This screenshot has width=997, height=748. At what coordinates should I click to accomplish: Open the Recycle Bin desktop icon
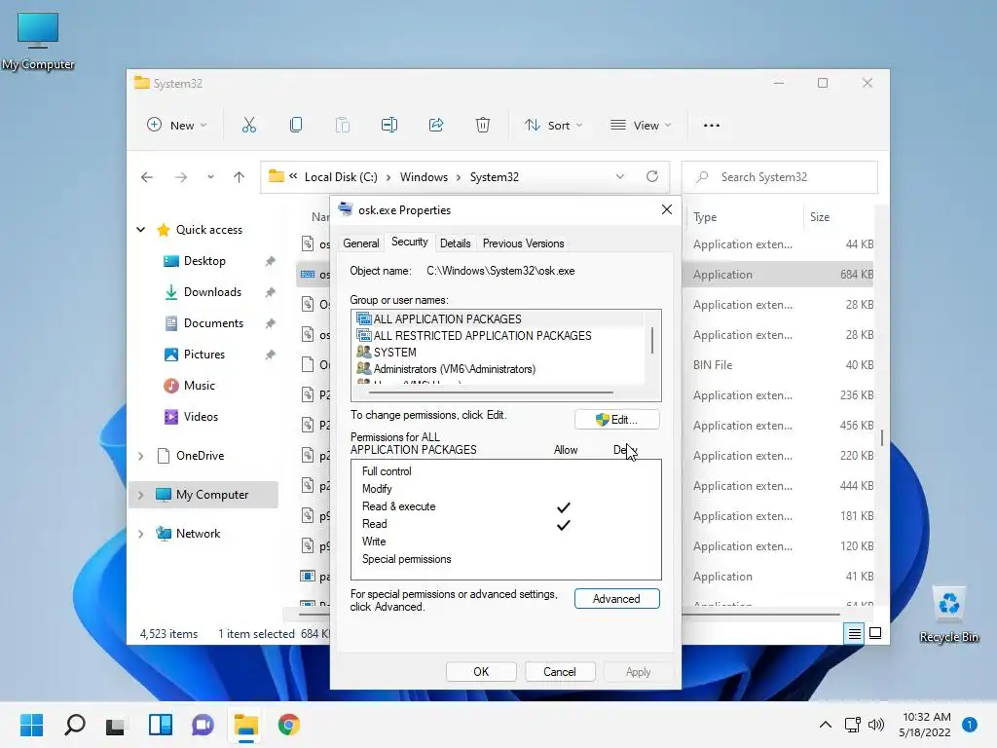click(948, 615)
